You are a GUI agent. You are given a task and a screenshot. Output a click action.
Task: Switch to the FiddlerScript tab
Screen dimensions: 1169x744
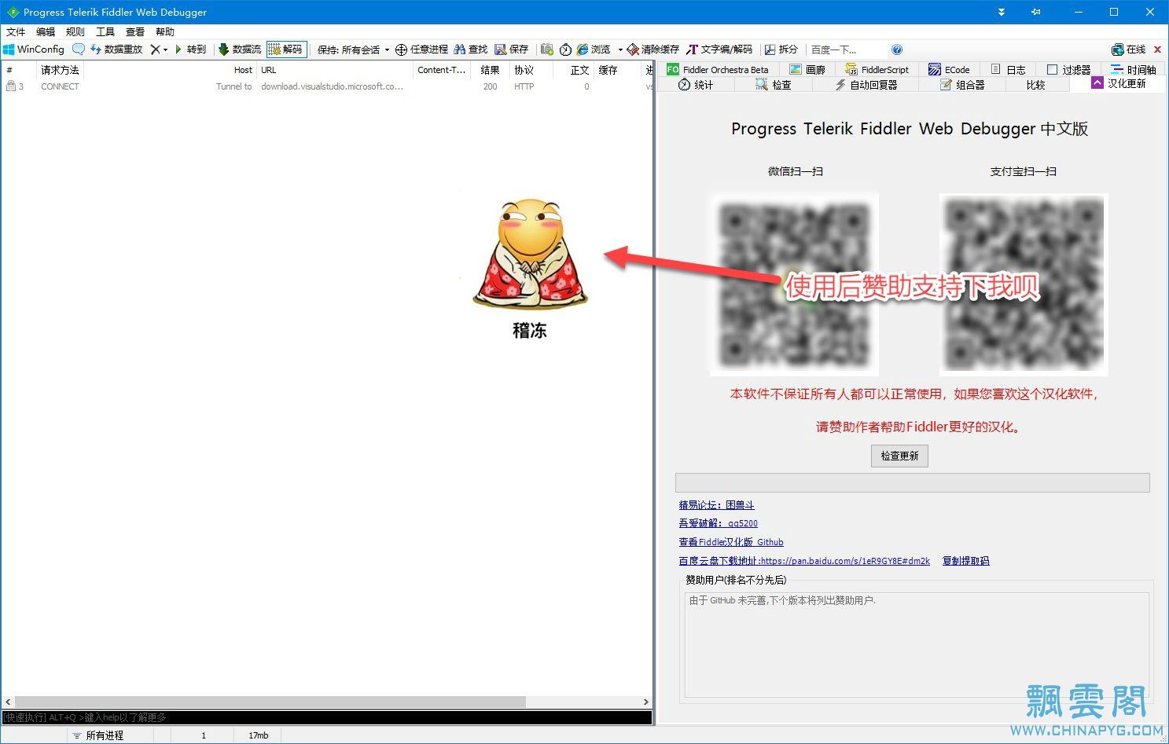click(877, 69)
